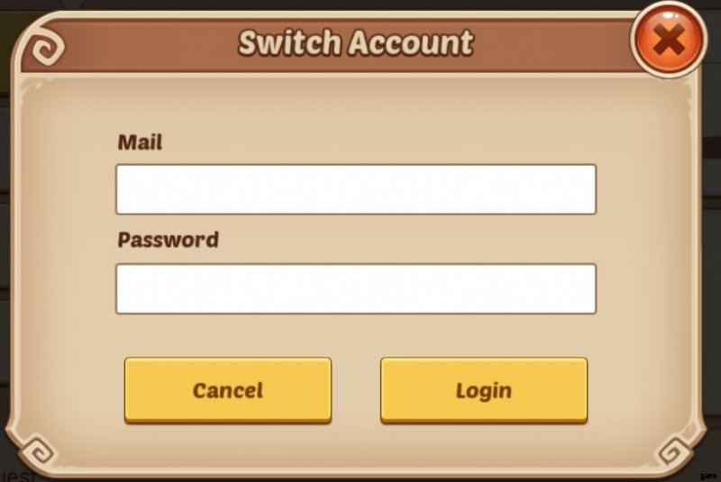Click the Password label text
Image resolution: width=721 pixels, height=482 pixels.
coord(169,240)
